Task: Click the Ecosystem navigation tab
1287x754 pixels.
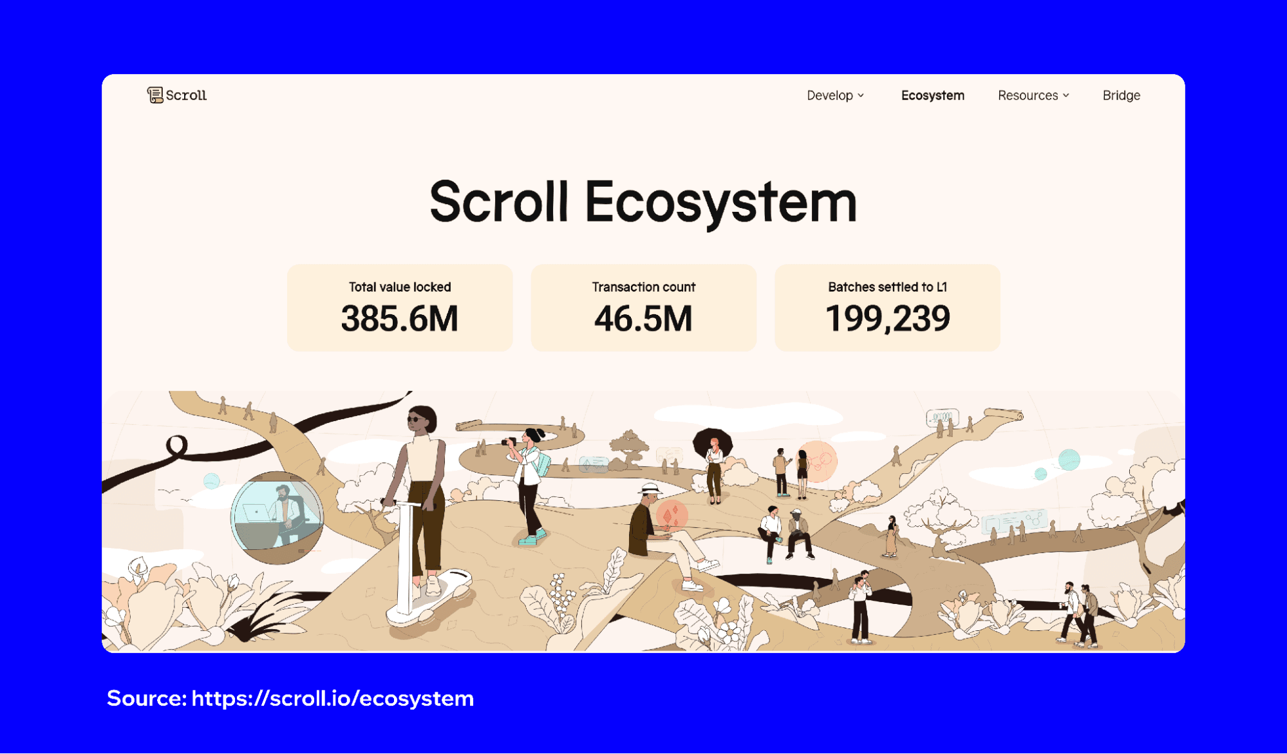Action: [x=932, y=94]
